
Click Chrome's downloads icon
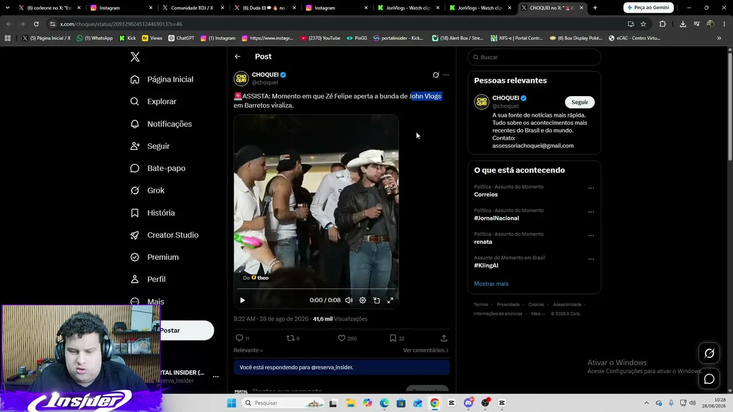coord(683,24)
